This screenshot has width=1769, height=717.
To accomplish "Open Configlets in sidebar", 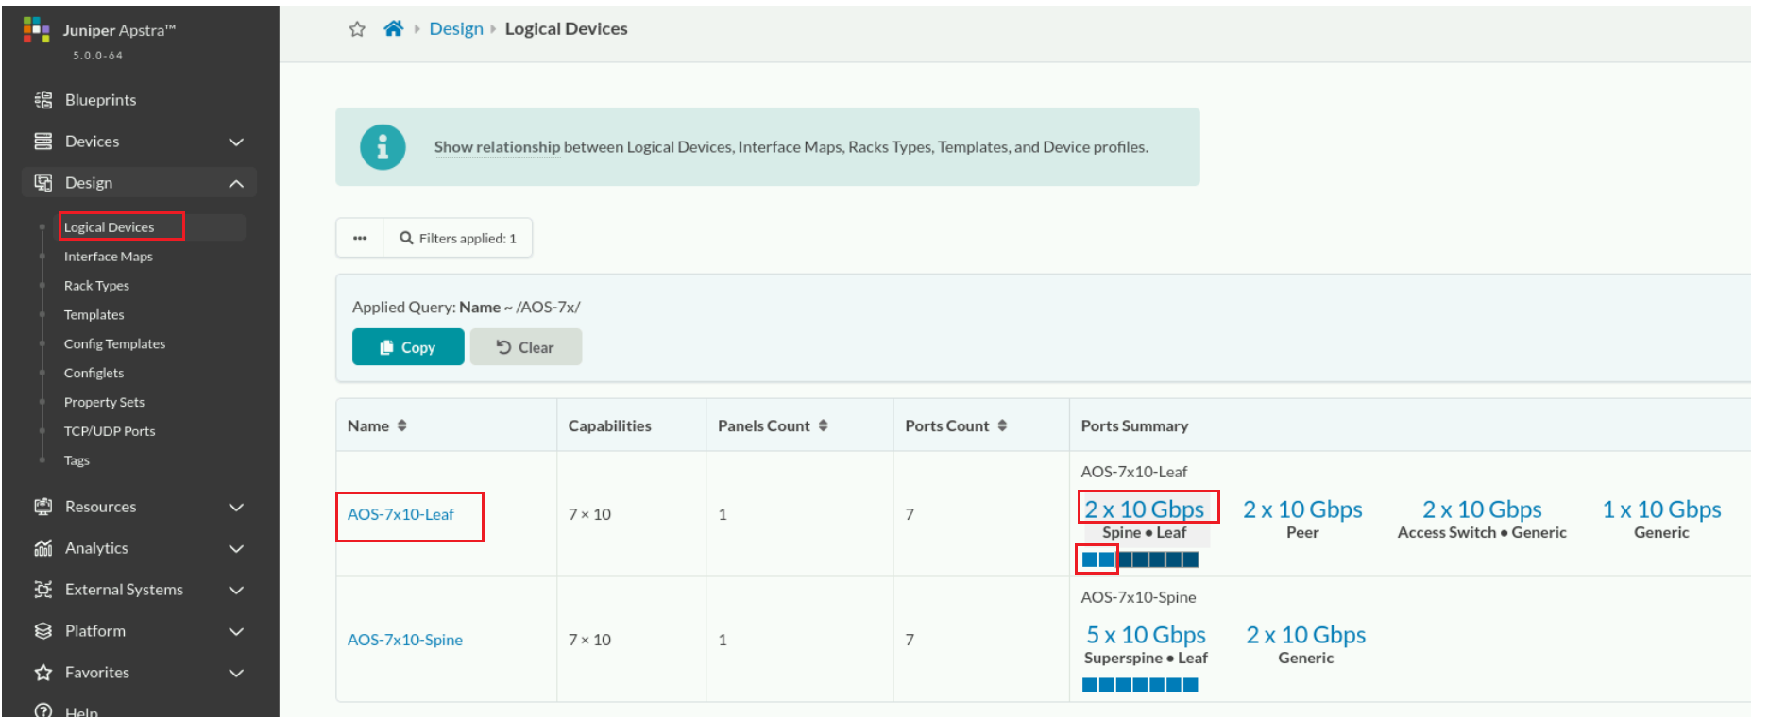I will coord(94,374).
